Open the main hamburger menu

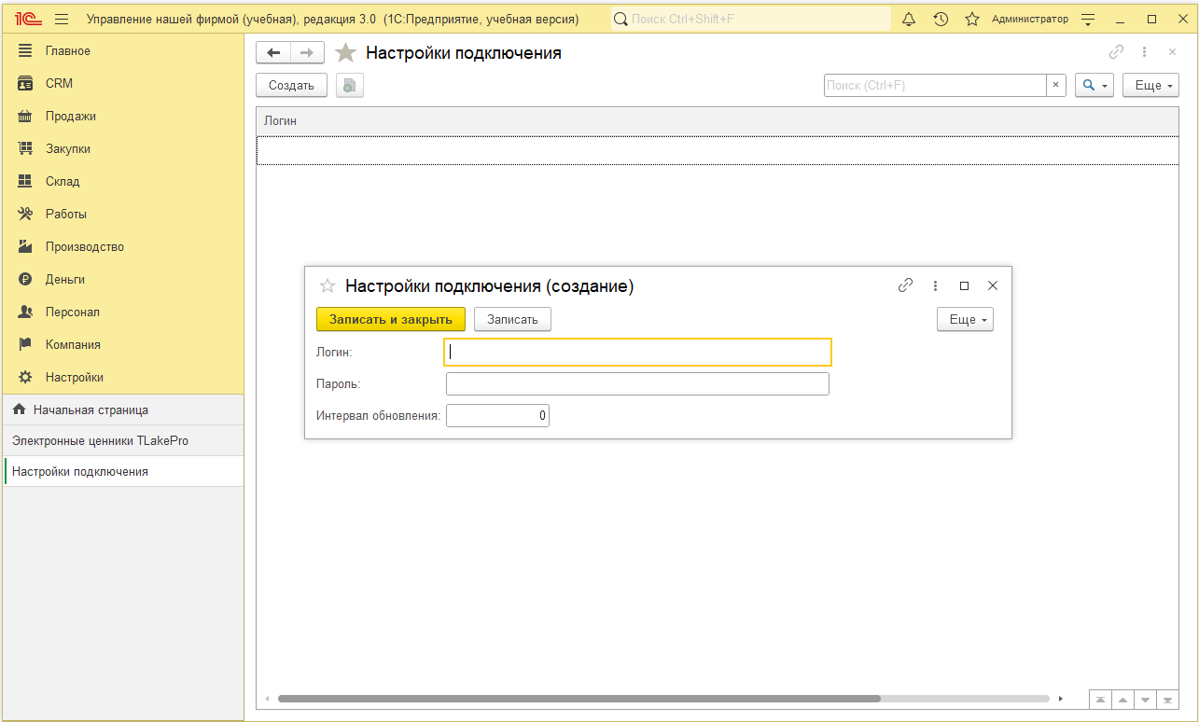[x=62, y=19]
